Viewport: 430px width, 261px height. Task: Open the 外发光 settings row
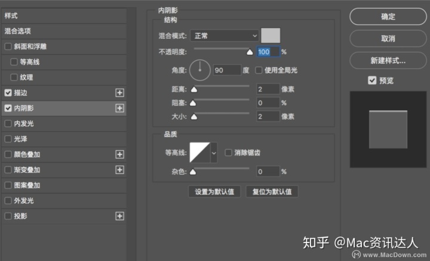[64, 201]
